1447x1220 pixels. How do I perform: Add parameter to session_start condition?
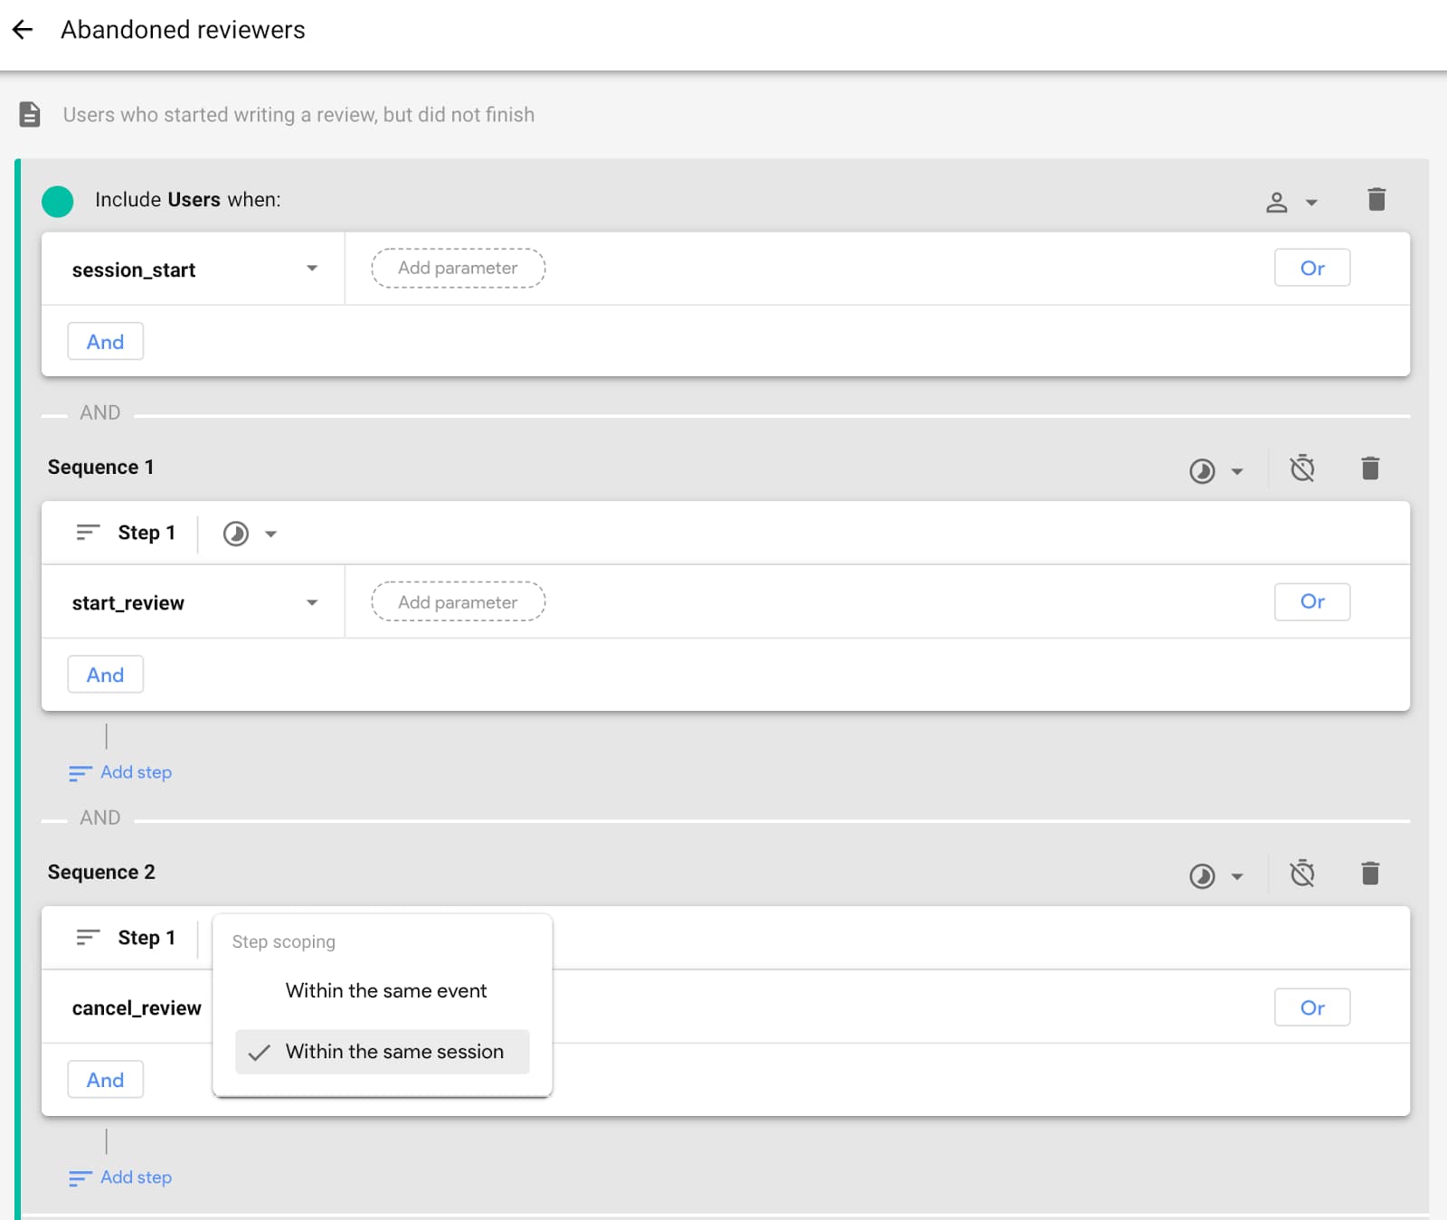[459, 268]
